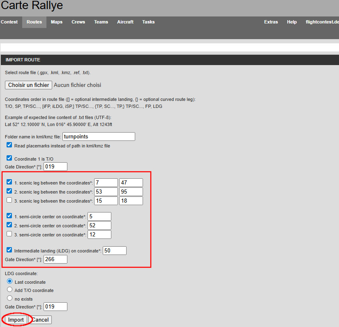Click the Choisir un fichier button
The image size is (339, 327).
28,85
